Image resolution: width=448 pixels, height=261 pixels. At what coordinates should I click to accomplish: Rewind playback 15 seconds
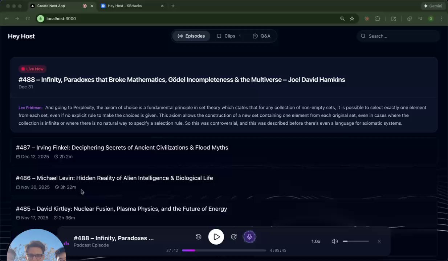198,237
